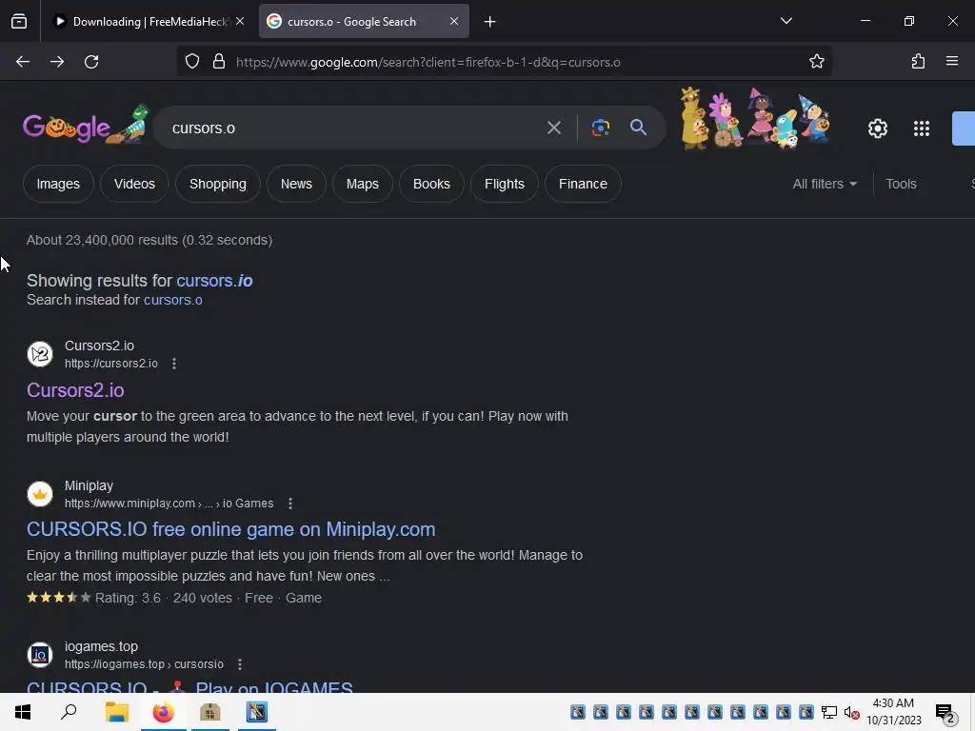Filter results by News
Image resolution: width=975 pixels, height=731 pixels.
coord(296,184)
